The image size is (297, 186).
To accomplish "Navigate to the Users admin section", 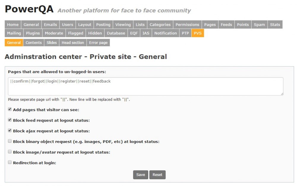I will [x=67, y=25].
